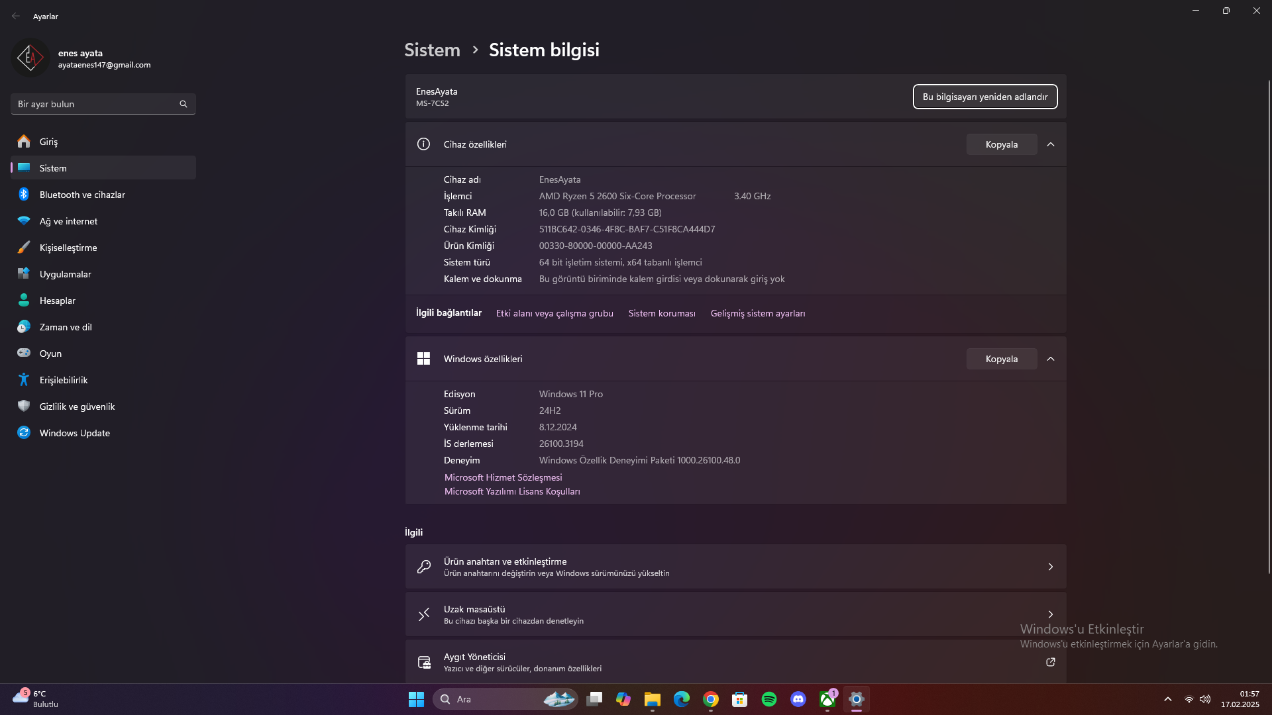The width and height of the screenshot is (1272, 715).
Task: Navigate to Ağ ve internet
Action: (68, 221)
